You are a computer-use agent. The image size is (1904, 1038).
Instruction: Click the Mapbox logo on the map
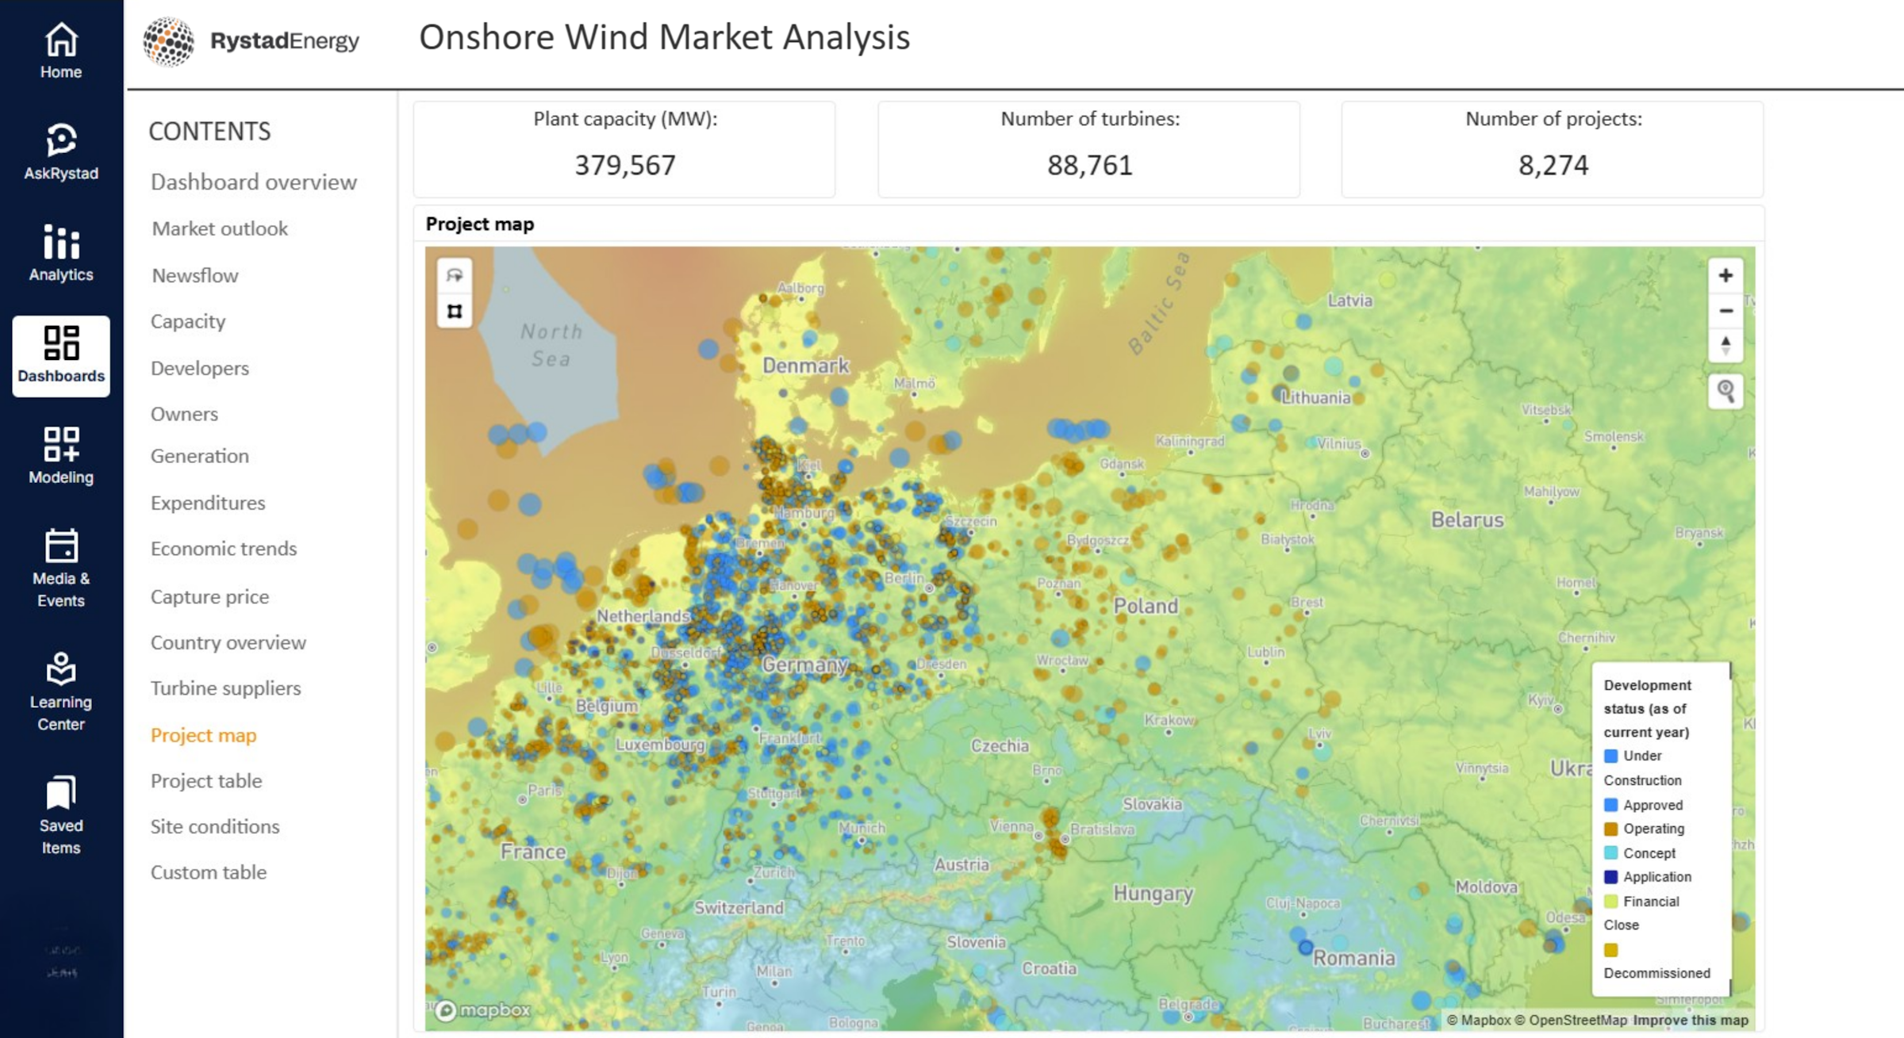pos(482,1010)
